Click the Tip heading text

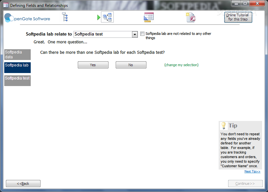pos(233,126)
